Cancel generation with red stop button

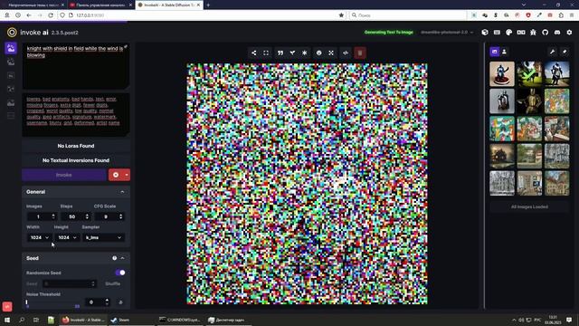116,175
